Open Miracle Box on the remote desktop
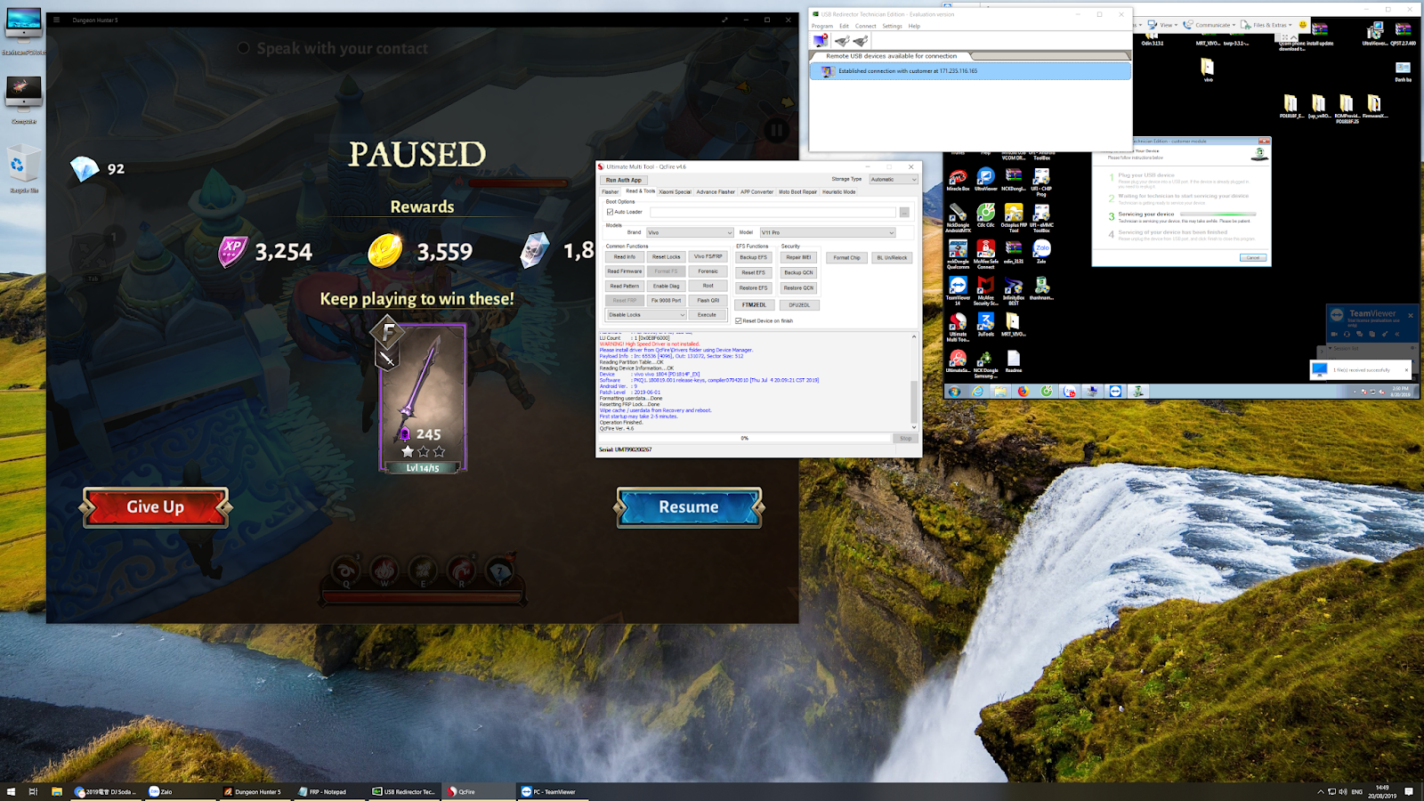Image resolution: width=1424 pixels, height=801 pixels. [958, 181]
